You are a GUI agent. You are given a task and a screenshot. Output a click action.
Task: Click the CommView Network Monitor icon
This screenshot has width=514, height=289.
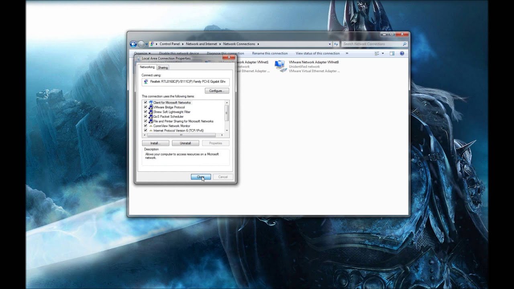(151, 126)
